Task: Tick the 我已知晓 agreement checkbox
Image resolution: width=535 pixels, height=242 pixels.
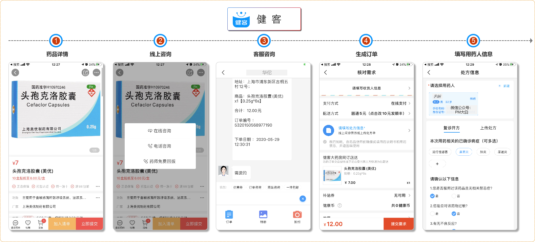Action: click(325, 142)
